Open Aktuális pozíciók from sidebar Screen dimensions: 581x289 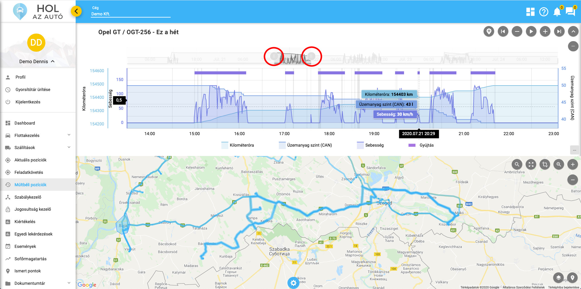pos(30,160)
